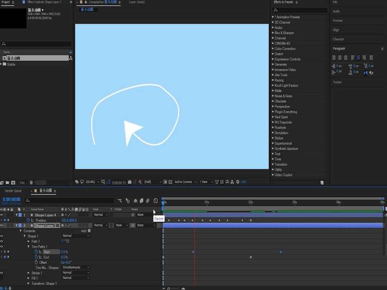Switch to the Render Queue tab
387x290 pixels.
13,191
